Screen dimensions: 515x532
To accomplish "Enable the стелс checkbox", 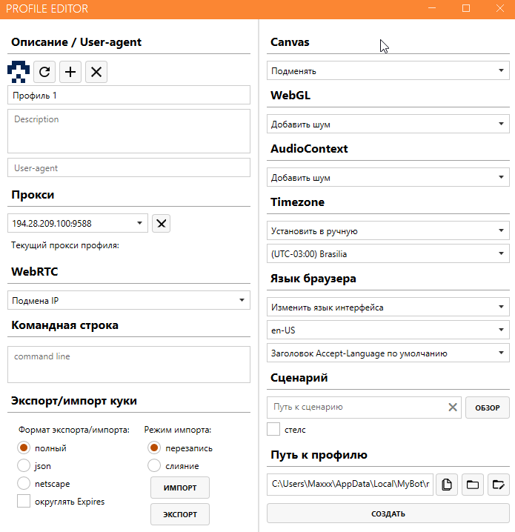I will [273, 429].
